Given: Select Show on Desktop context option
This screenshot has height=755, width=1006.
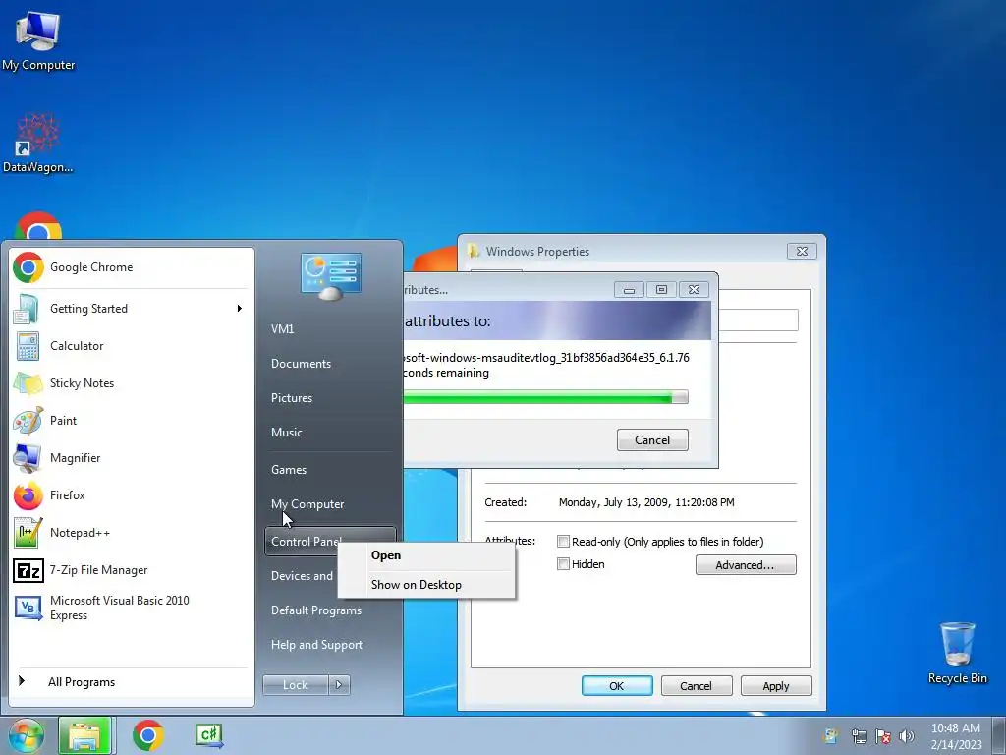Looking at the screenshot, I should point(426,585).
